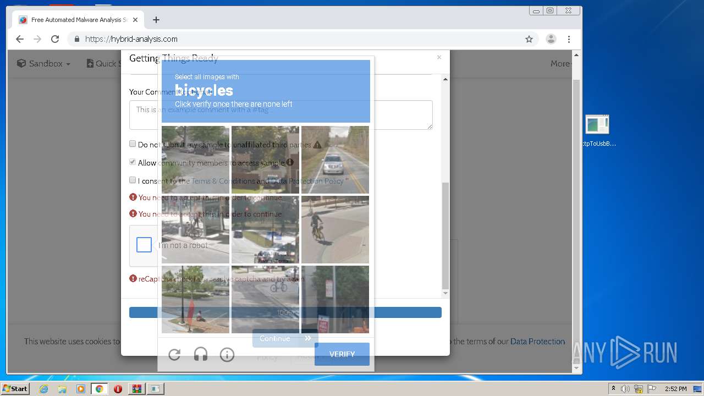Open the Terms & Conditions link

(x=223, y=181)
